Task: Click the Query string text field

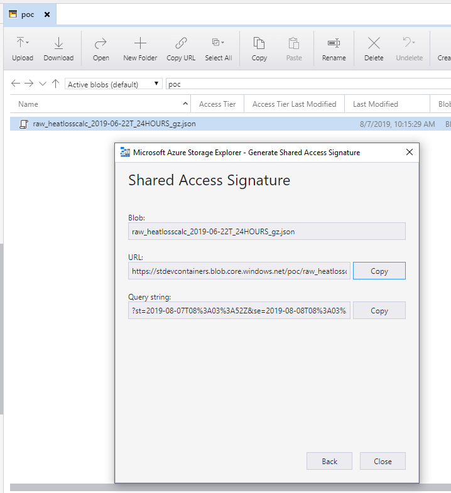Action: point(239,310)
